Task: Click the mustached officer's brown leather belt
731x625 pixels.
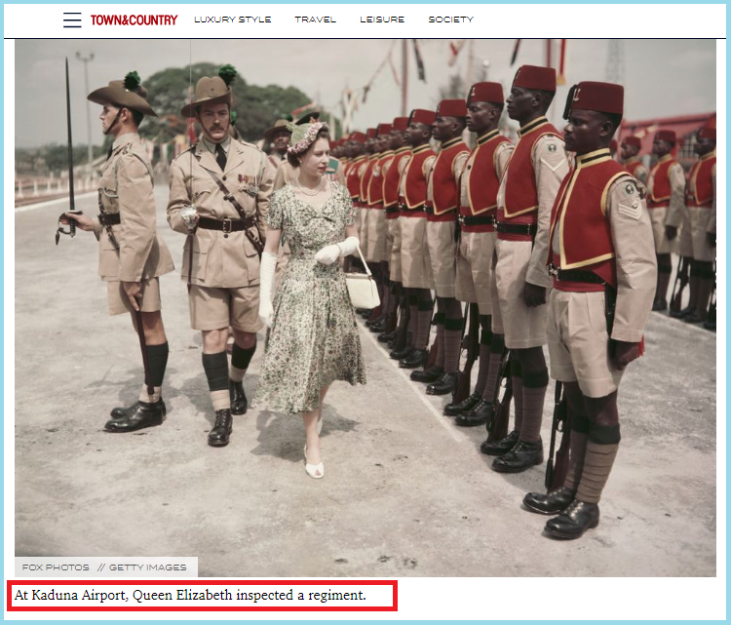Action: [226, 223]
